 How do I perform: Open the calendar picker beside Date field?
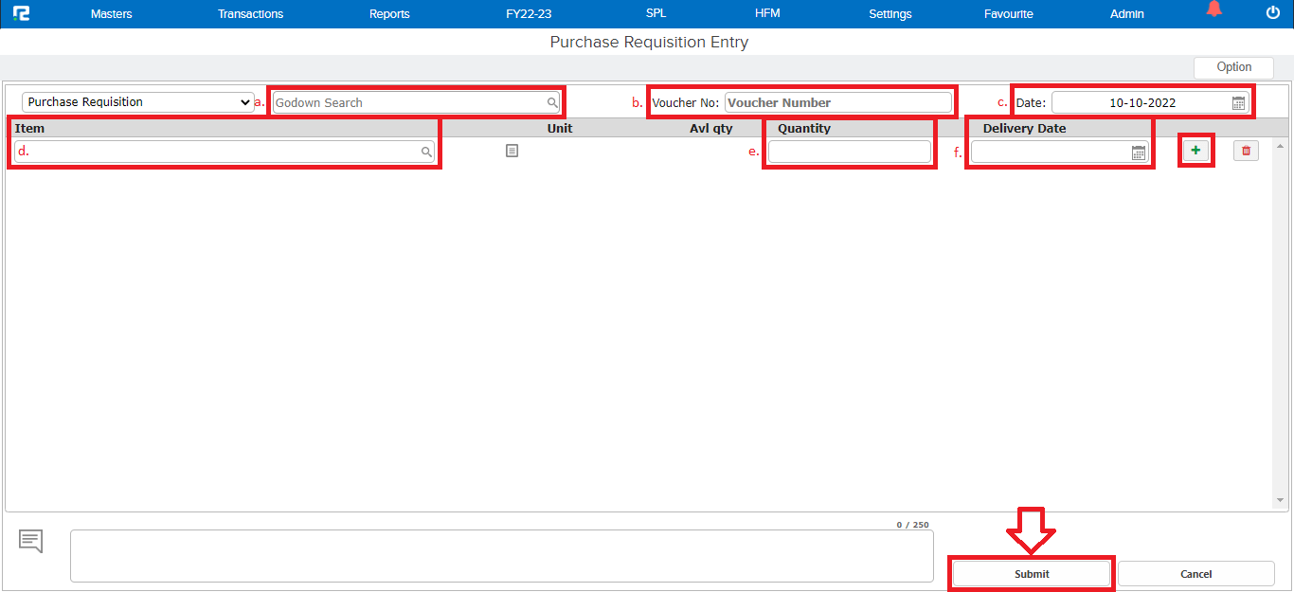click(1238, 103)
